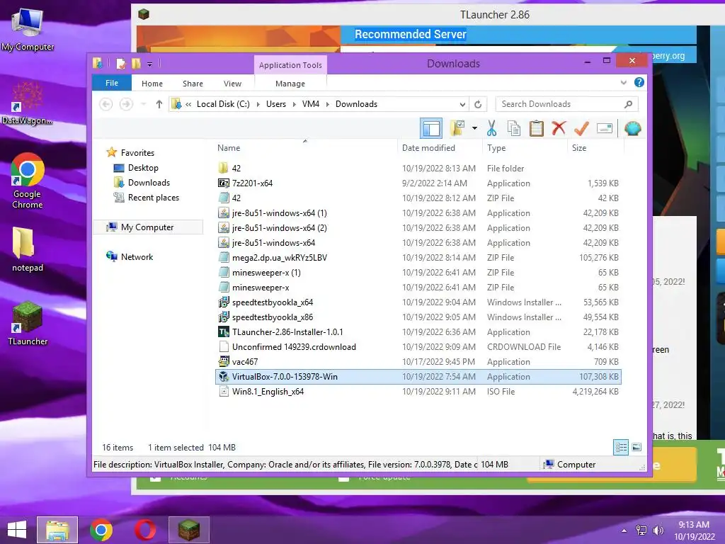The image size is (725, 544).
Task: Open the folder options dropdown arrow
Action: (x=474, y=128)
